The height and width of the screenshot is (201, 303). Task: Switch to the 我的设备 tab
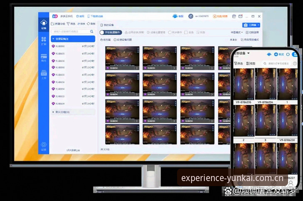[107, 25]
